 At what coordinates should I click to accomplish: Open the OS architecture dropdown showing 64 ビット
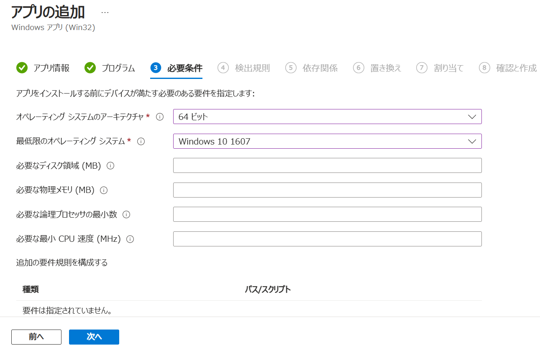tap(327, 117)
